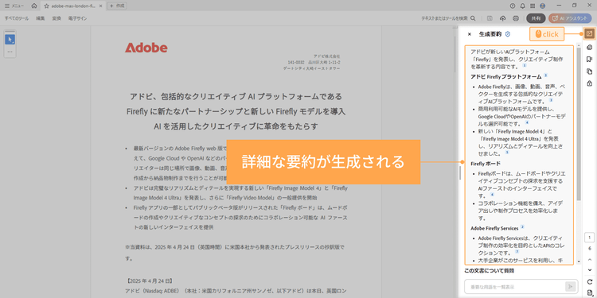This screenshot has height=298, width=597.
Task: Click the summary scrollbar down arrow
Action: pyautogui.click(x=579, y=261)
